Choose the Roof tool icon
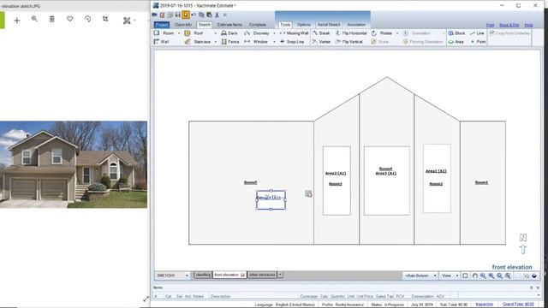The width and height of the screenshot is (548, 308). pos(188,33)
